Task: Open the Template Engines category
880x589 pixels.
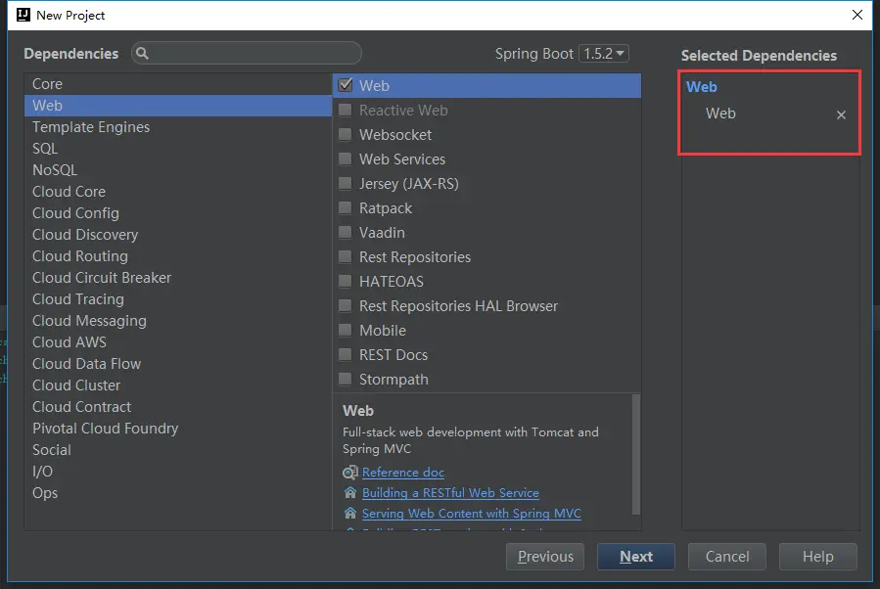Action: coord(178,127)
